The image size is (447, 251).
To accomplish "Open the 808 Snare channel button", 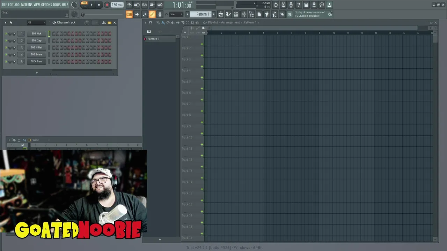I will 36,54.
